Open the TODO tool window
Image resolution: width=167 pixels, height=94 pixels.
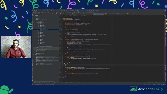(36, 83)
